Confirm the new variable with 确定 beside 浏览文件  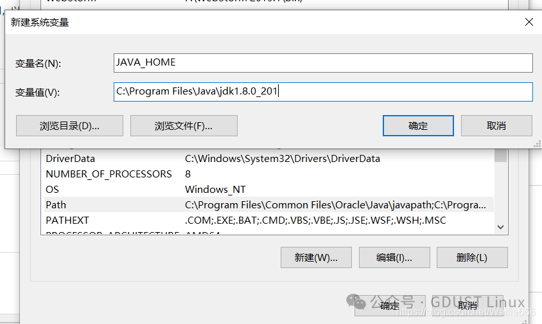click(417, 126)
